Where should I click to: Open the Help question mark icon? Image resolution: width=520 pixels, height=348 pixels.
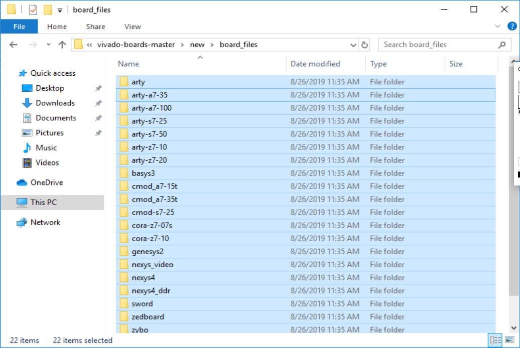tap(512, 26)
